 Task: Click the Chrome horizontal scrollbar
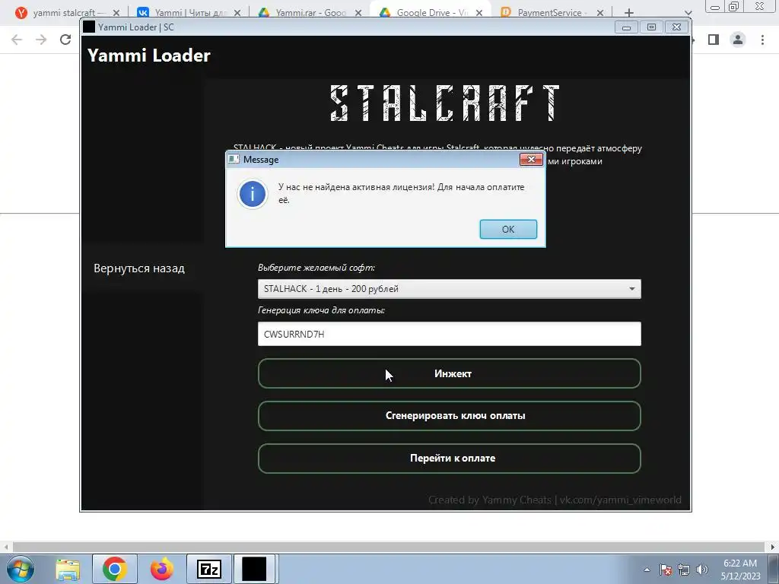pyautogui.click(x=389, y=547)
